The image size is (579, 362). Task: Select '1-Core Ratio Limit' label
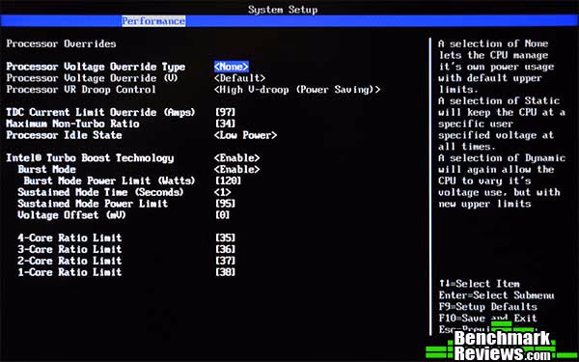pos(69,272)
